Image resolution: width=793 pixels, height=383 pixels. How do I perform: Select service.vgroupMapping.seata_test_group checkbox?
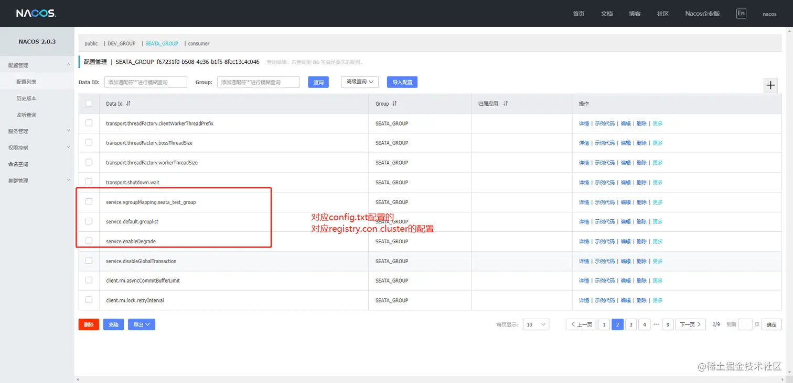(89, 201)
